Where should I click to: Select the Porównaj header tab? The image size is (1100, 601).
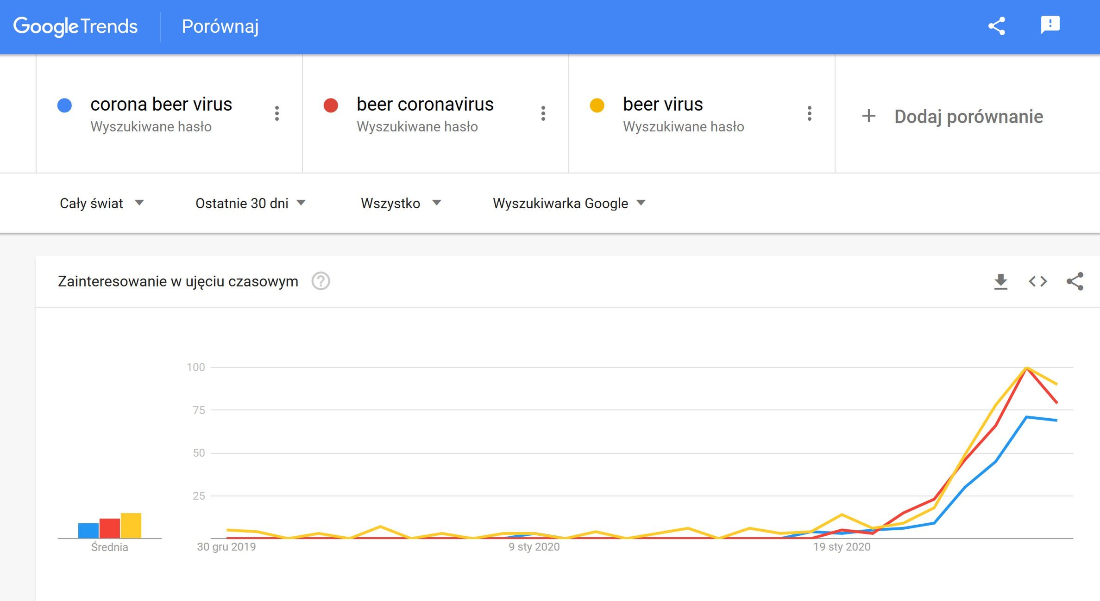point(220,26)
